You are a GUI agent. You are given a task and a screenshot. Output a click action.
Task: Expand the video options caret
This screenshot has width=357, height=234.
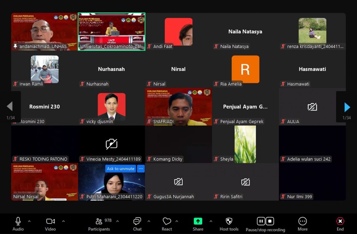pyautogui.click(x=64, y=221)
